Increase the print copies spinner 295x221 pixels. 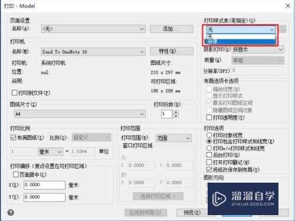click(x=176, y=112)
